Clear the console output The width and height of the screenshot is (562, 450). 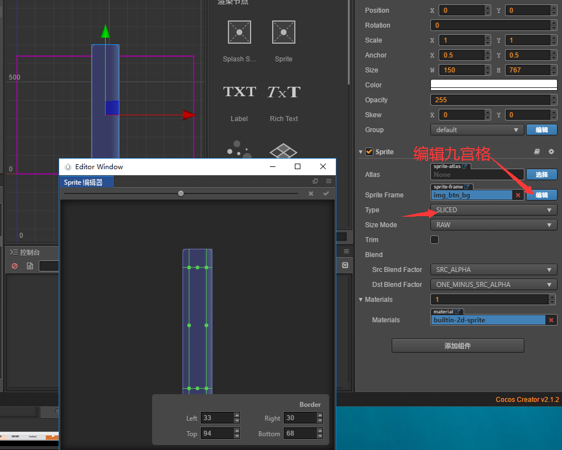tap(14, 265)
